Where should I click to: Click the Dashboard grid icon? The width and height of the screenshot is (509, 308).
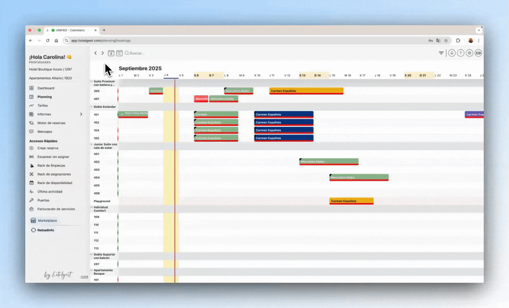(31, 88)
